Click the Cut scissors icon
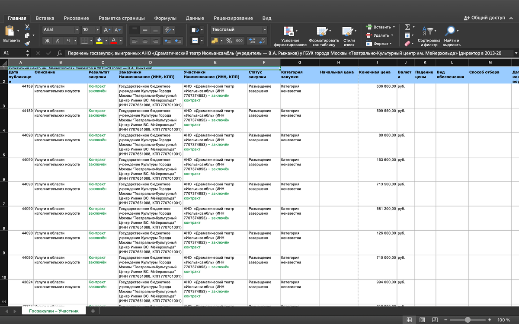519x324 pixels. (27, 27)
